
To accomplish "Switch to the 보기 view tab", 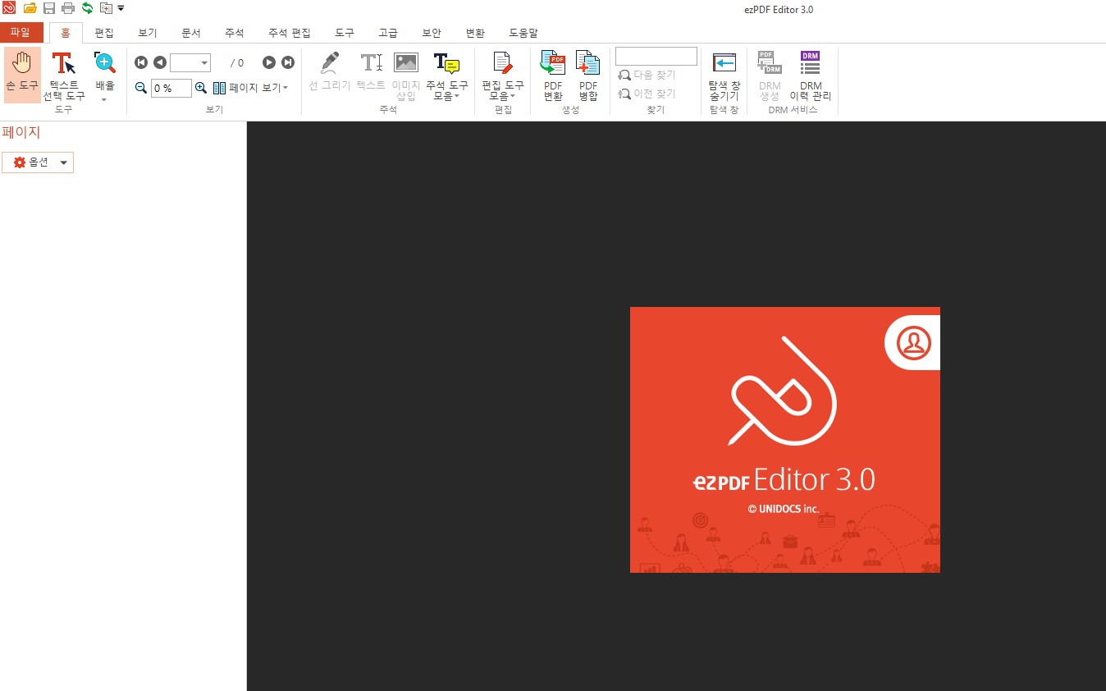I will [x=148, y=33].
